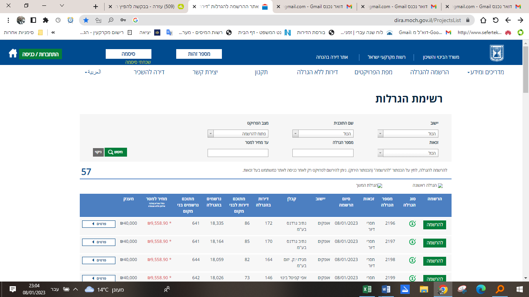
Task: Click the share icon in the address bar
Action: pyautogui.click(x=98, y=20)
